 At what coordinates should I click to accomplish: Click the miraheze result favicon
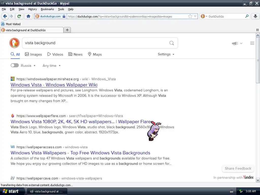(x=13, y=79)
